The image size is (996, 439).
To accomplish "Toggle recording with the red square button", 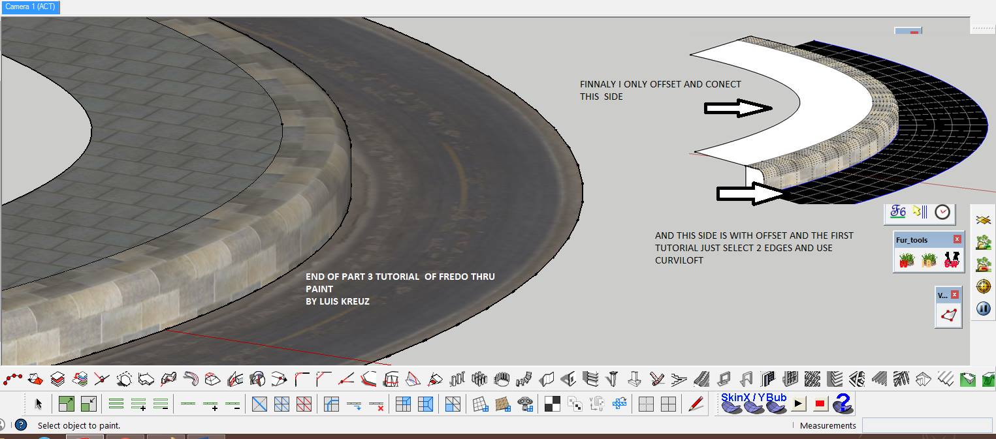I will (820, 404).
